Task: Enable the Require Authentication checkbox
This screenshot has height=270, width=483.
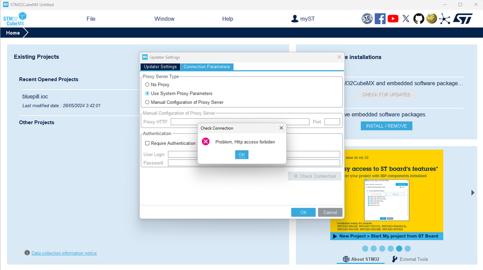Action: (x=147, y=143)
